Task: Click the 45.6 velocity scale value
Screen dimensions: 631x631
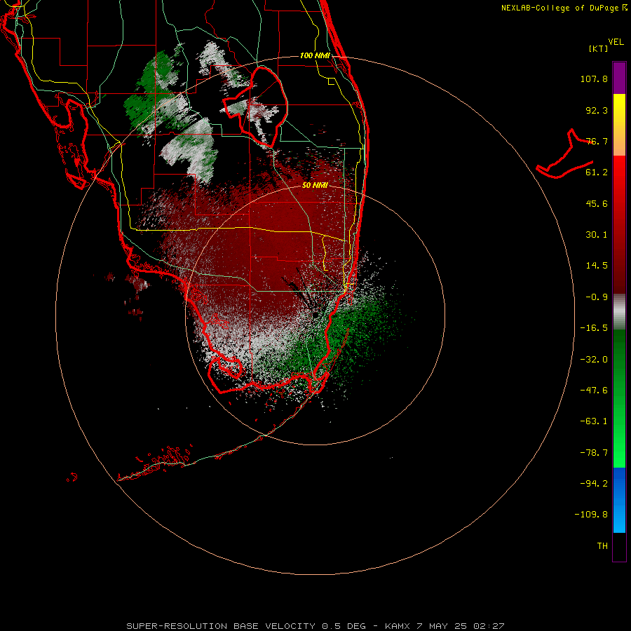Action: (x=597, y=203)
